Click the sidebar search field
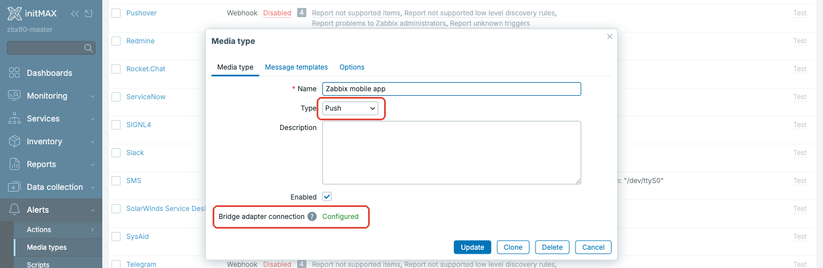823x268 pixels. click(51, 48)
